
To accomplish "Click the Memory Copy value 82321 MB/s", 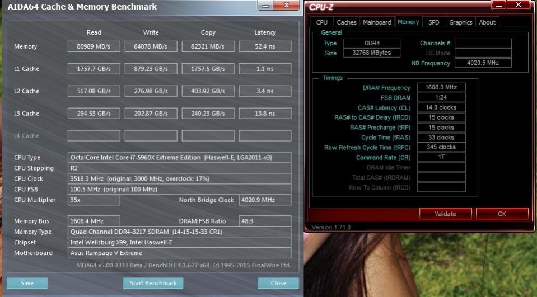I will [x=208, y=46].
